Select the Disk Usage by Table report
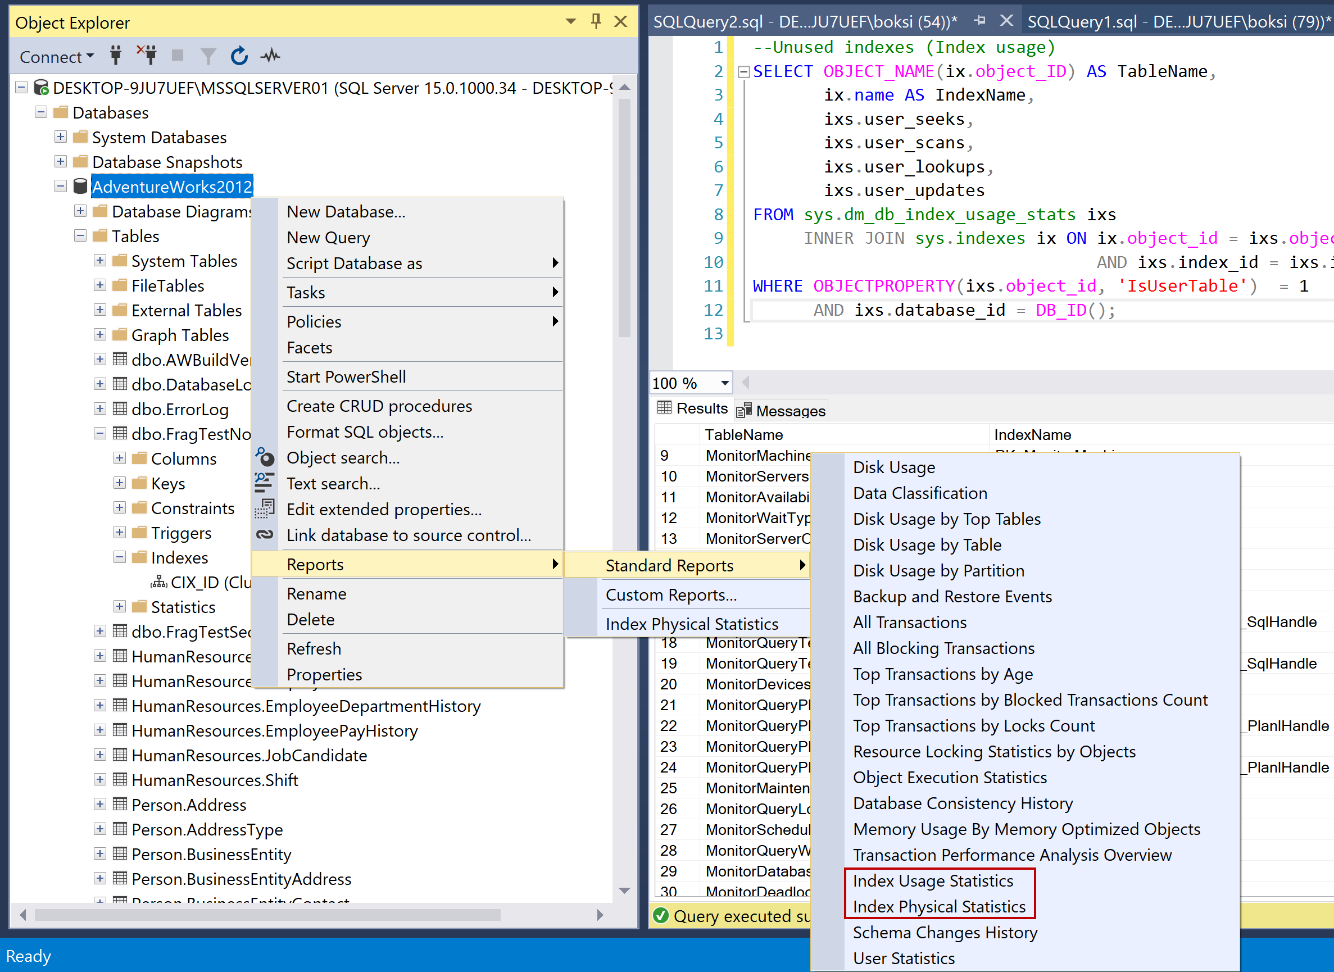Viewport: 1334px width, 972px height. click(x=927, y=545)
